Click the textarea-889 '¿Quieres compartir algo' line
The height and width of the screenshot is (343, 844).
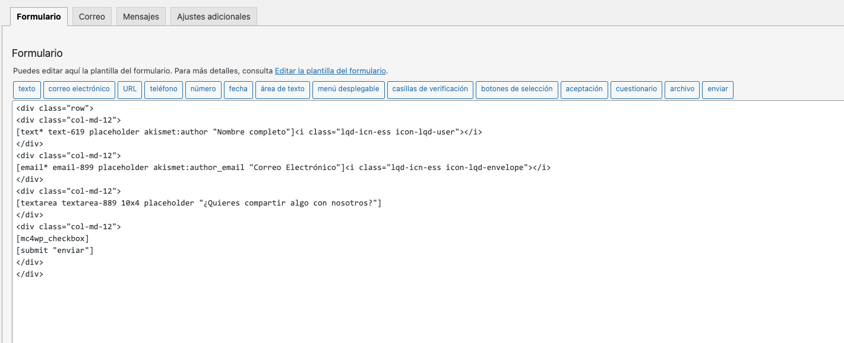click(x=199, y=203)
